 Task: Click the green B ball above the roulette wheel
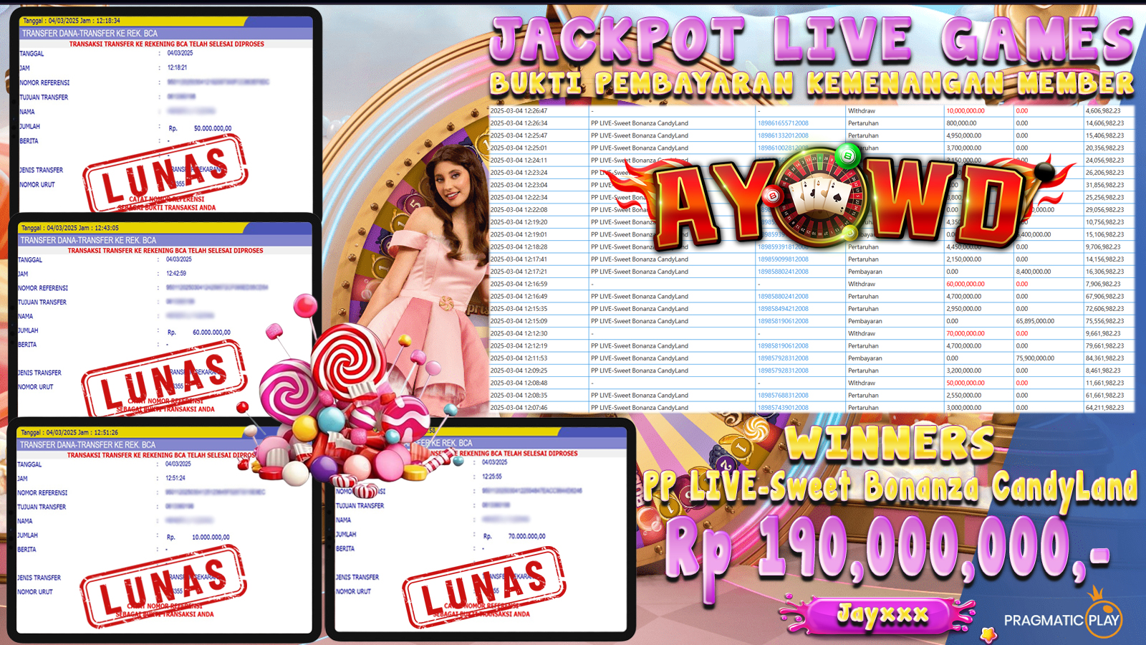(x=848, y=156)
